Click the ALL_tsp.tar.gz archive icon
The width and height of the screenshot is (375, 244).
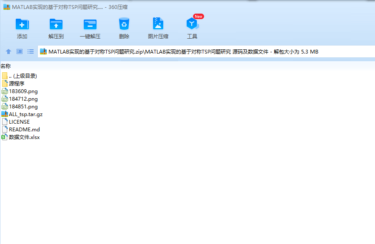pos(5,114)
